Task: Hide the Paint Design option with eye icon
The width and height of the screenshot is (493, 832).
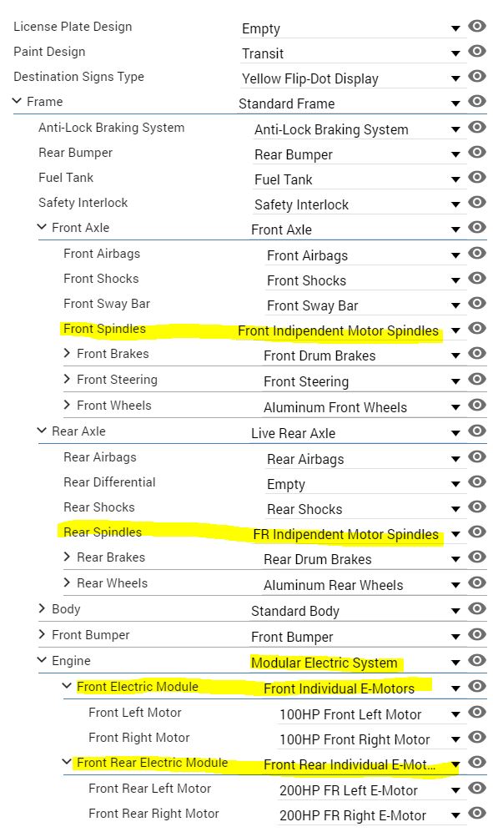Action: pyautogui.click(x=477, y=51)
